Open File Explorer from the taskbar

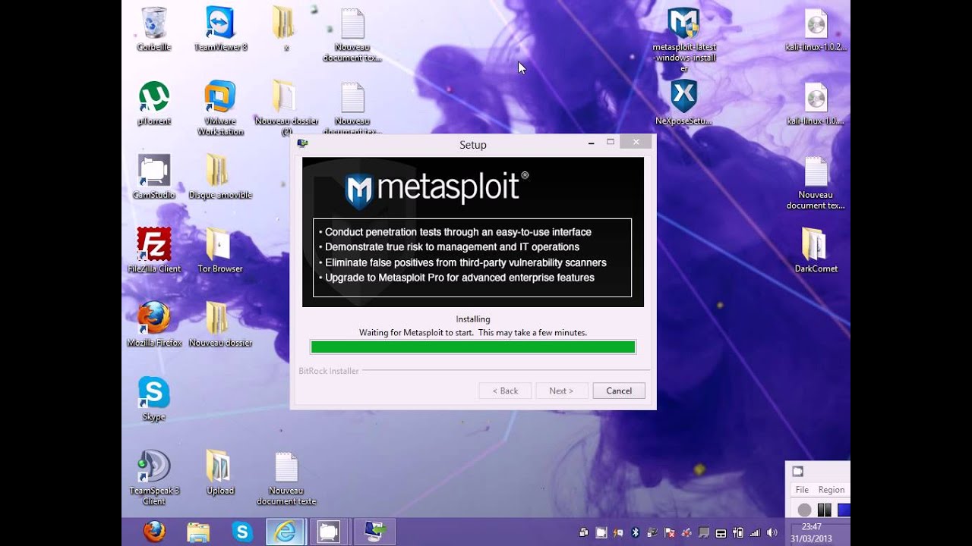click(198, 532)
